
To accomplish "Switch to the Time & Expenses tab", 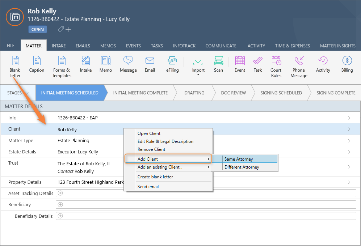I will (x=292, y=46).
